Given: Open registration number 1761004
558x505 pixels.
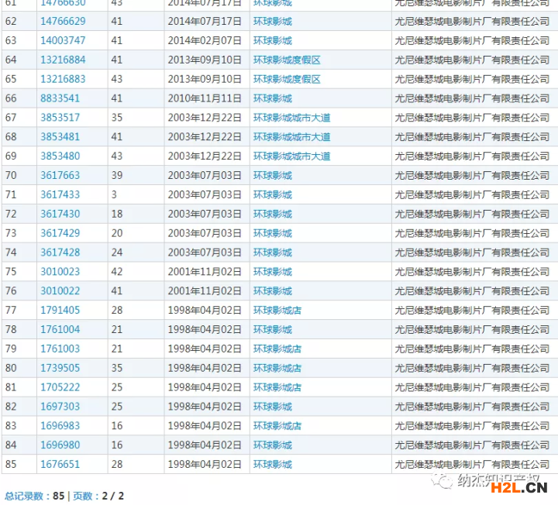Looking at the screenshot, I should [60, 329].
